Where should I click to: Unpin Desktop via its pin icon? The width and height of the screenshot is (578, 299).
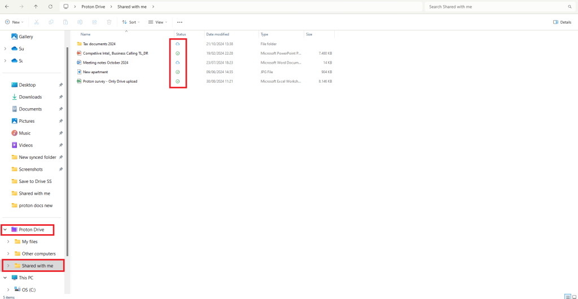[x=61, y=85]
